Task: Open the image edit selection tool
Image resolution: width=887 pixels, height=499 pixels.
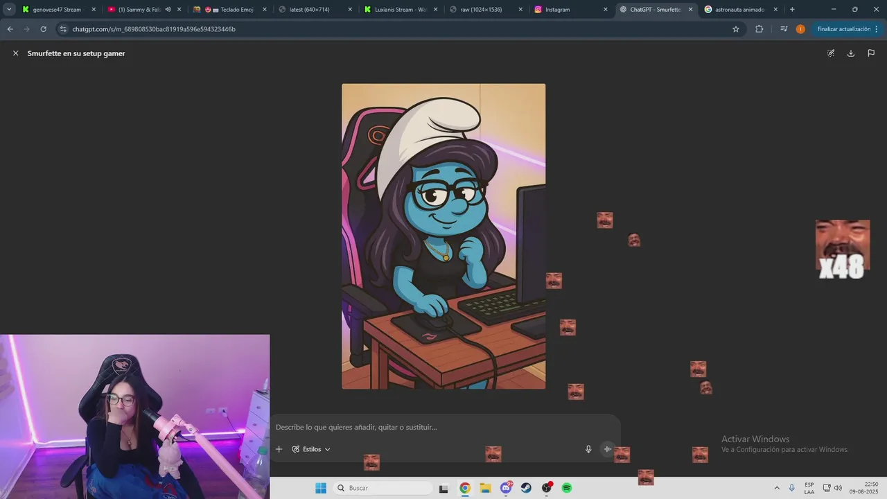Action: (831, 53)
